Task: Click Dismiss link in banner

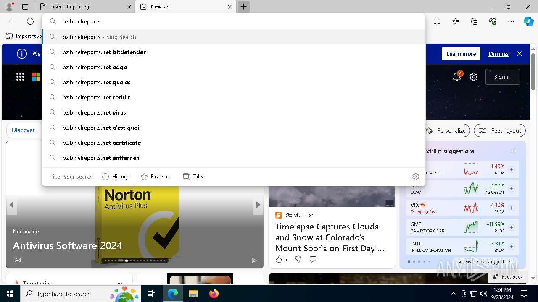Action: pos(498,54)
